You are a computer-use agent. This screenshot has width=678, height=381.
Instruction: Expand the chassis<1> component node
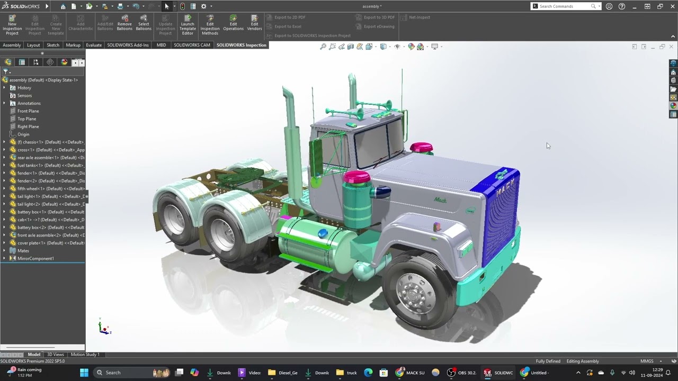point(4,142)
